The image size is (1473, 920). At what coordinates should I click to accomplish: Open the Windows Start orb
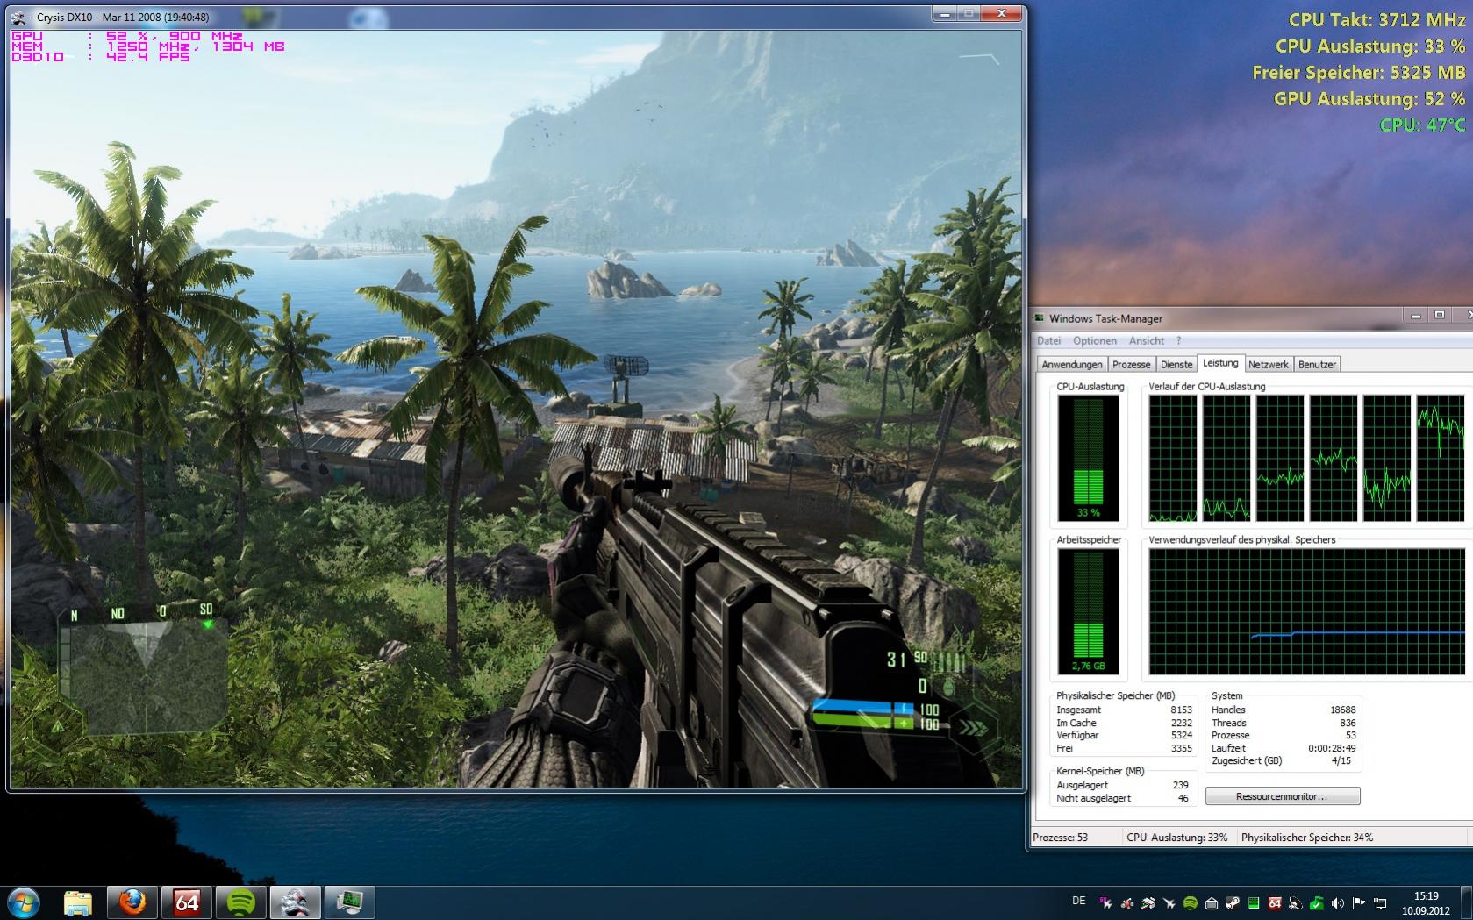23,902
